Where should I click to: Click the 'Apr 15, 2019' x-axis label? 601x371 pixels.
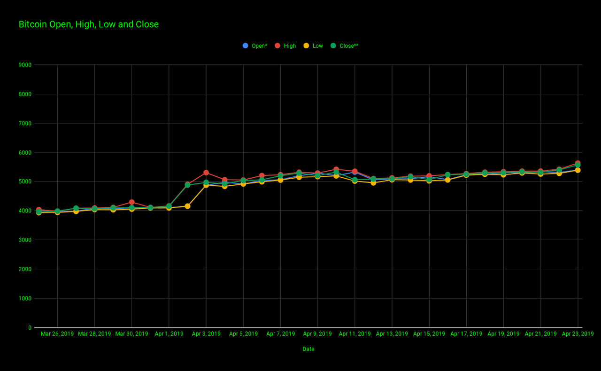pos(429,334)
